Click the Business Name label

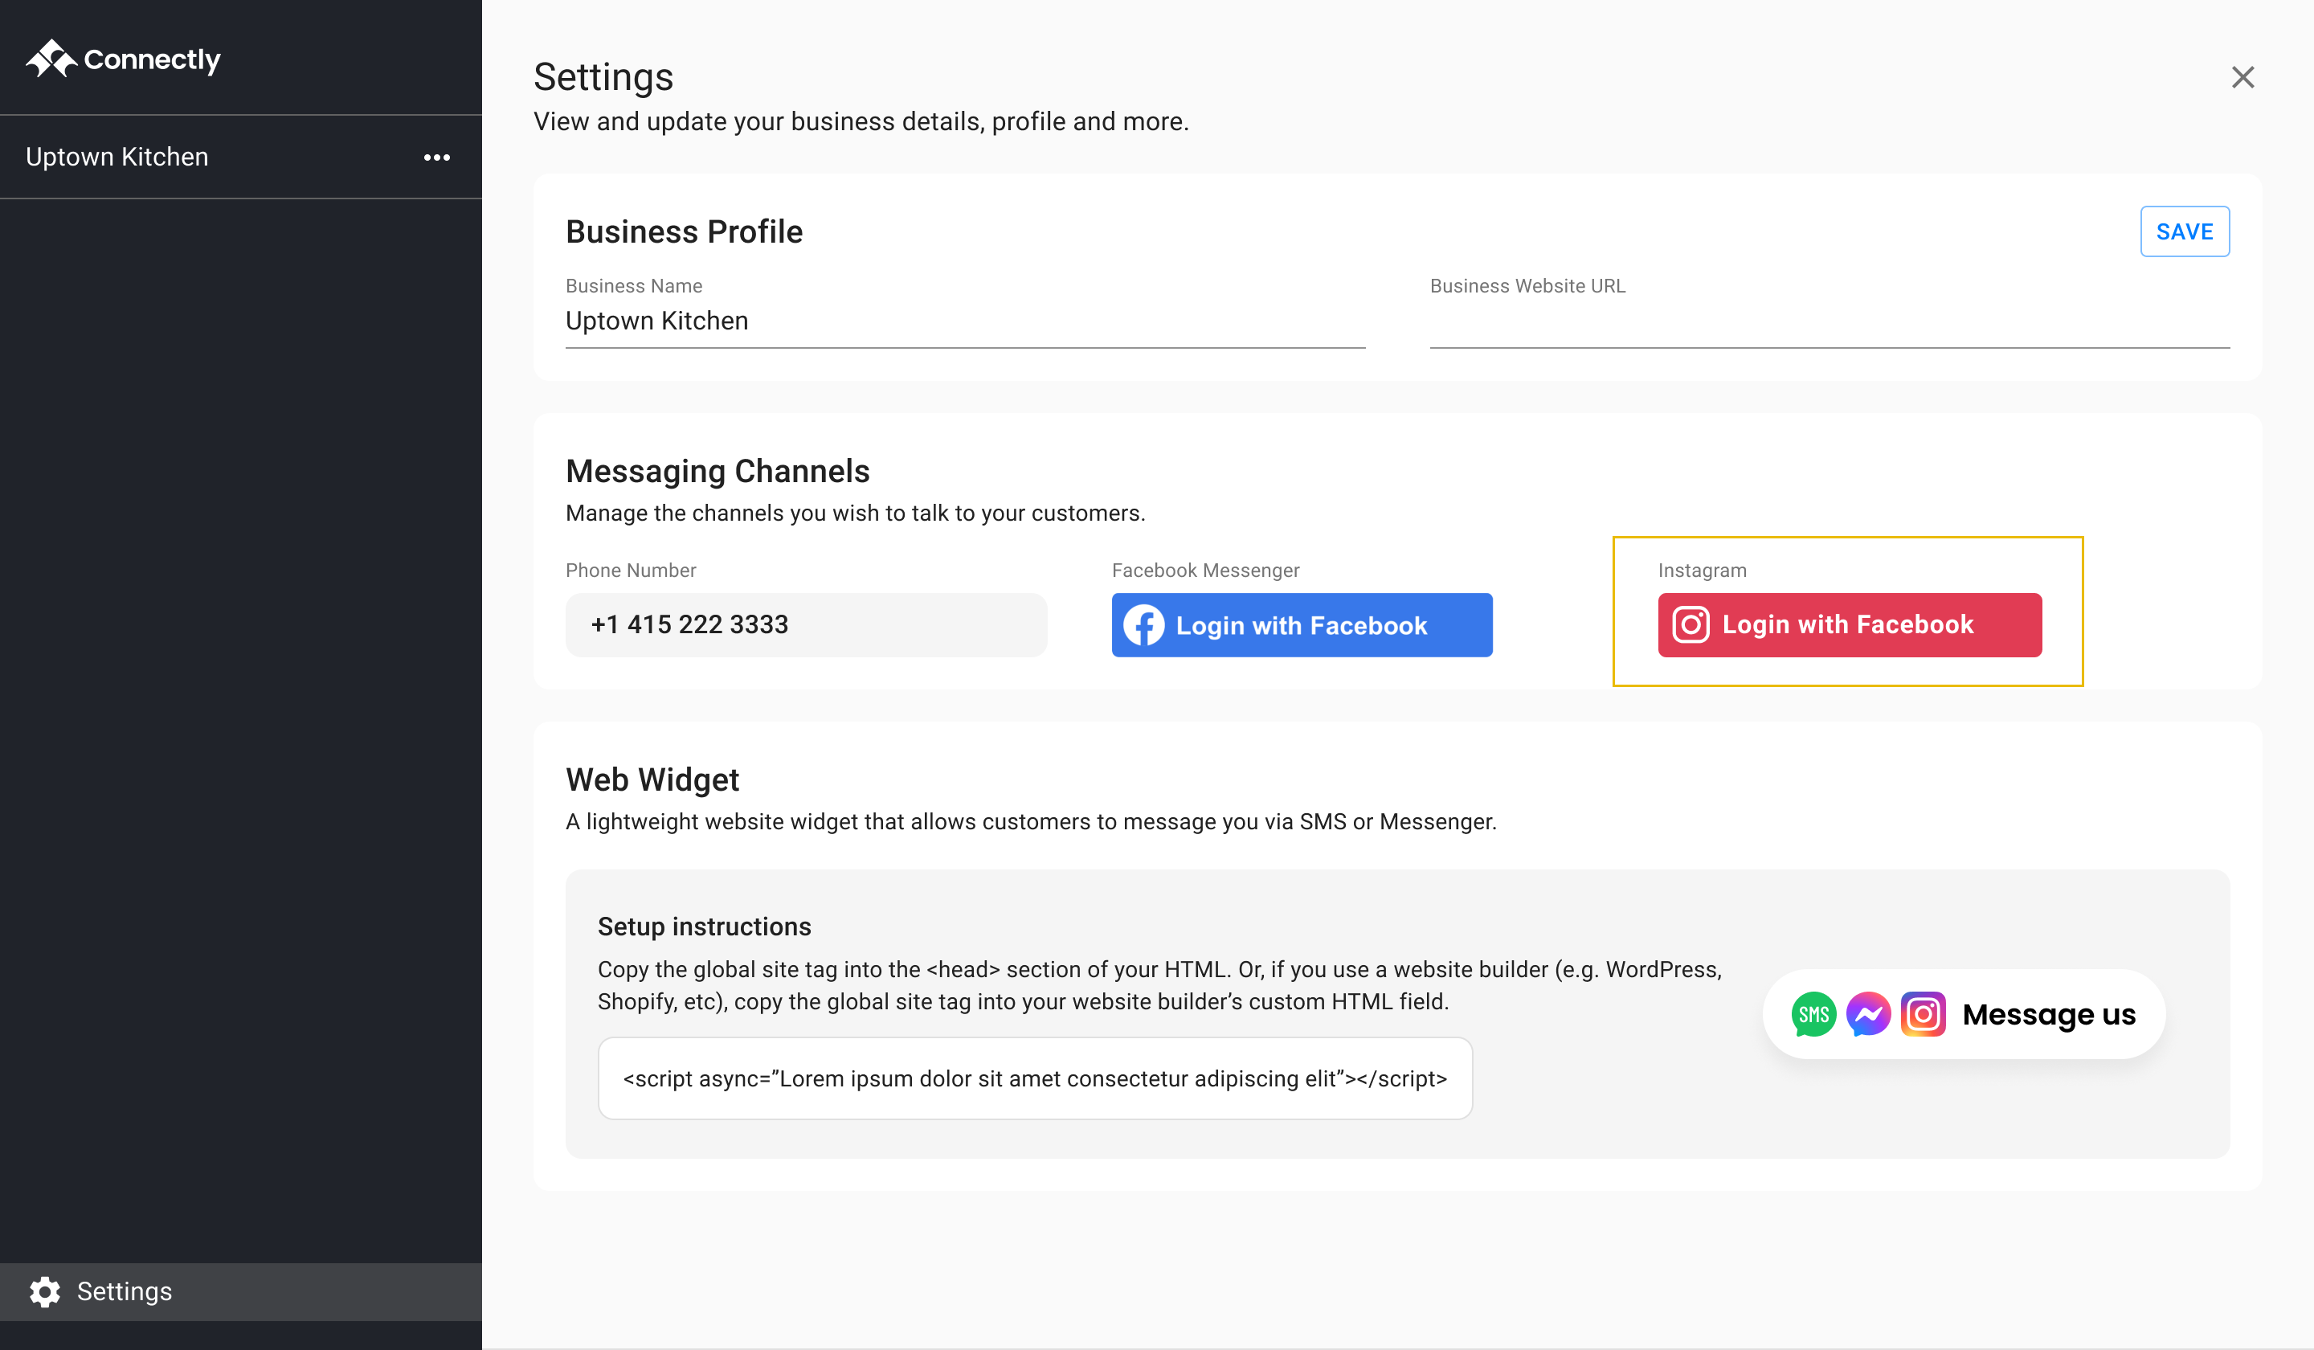634,285
